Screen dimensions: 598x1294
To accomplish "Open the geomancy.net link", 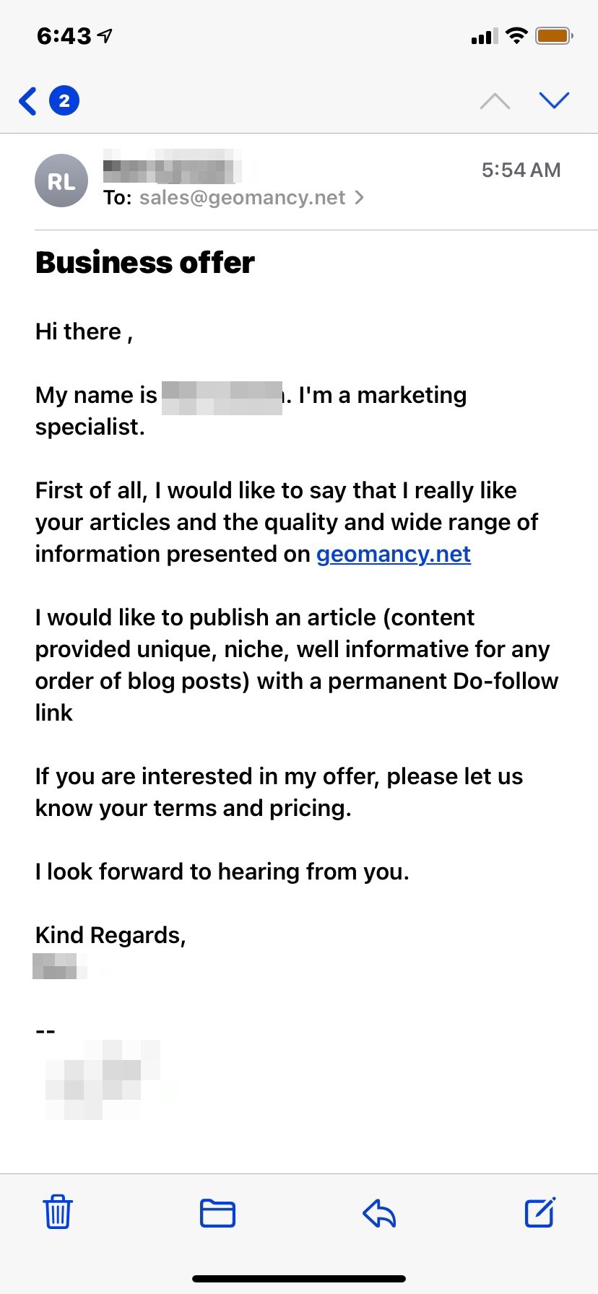I will [x=394, y=554].
